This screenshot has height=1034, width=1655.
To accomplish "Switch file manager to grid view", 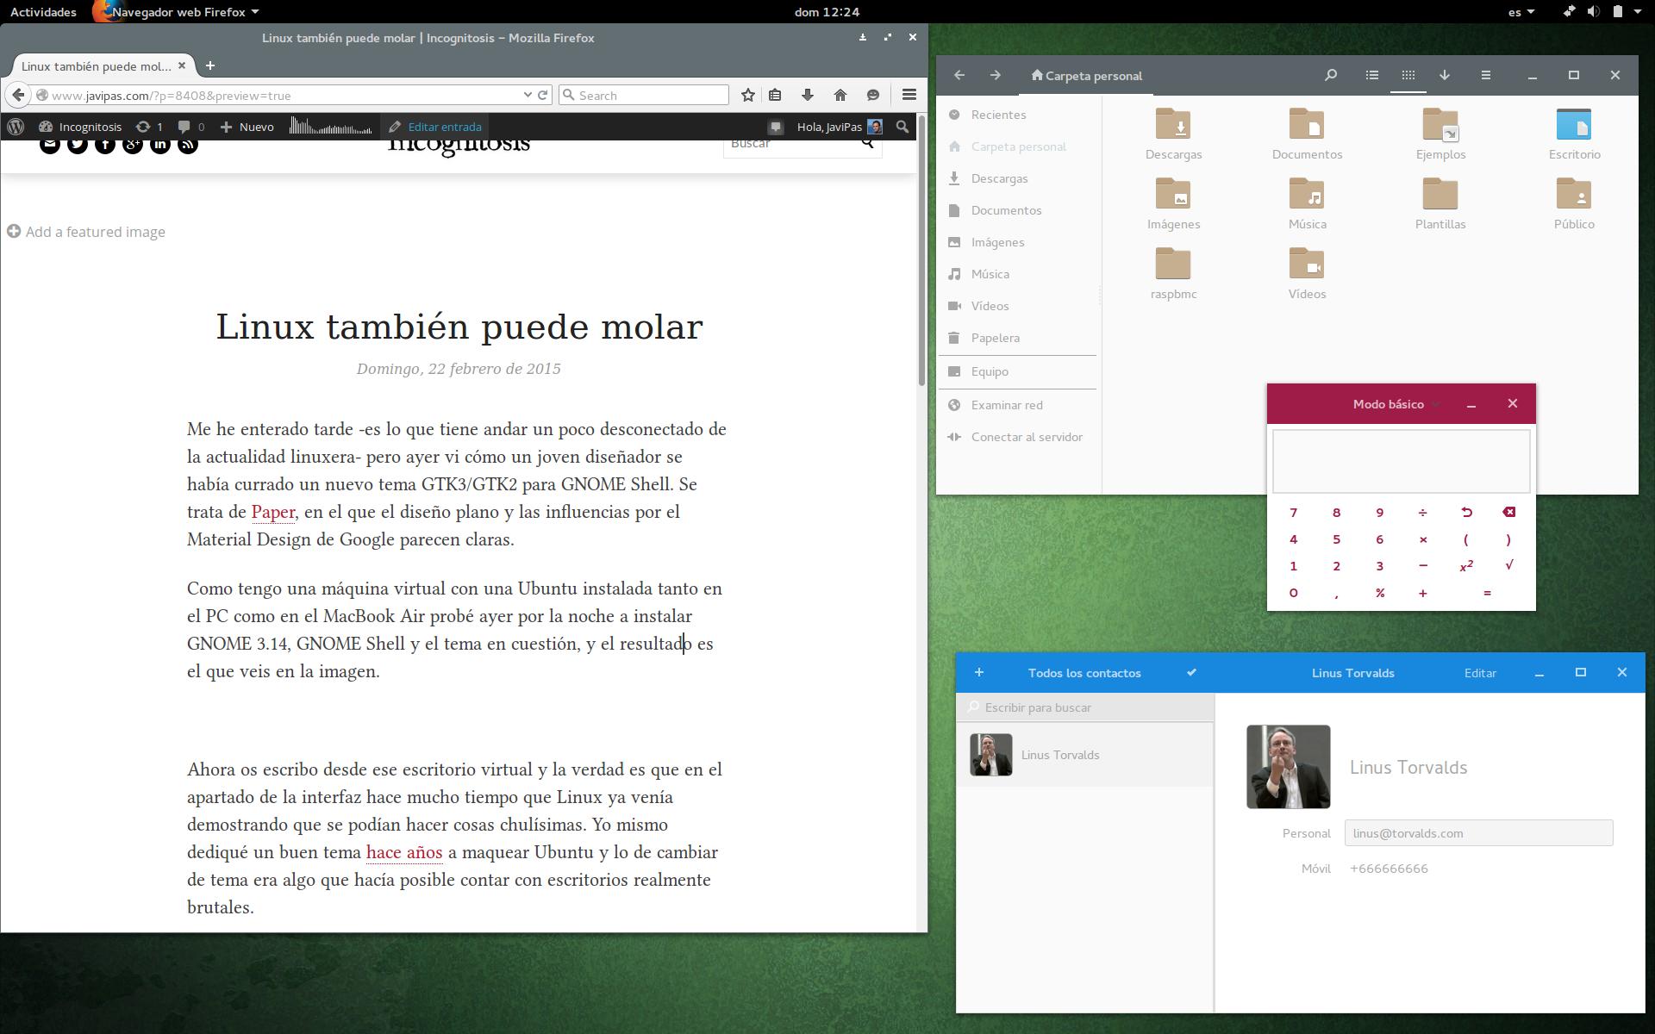I will 1408,75.
